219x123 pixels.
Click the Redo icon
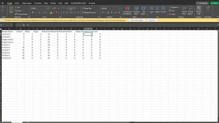click(2, 11)
